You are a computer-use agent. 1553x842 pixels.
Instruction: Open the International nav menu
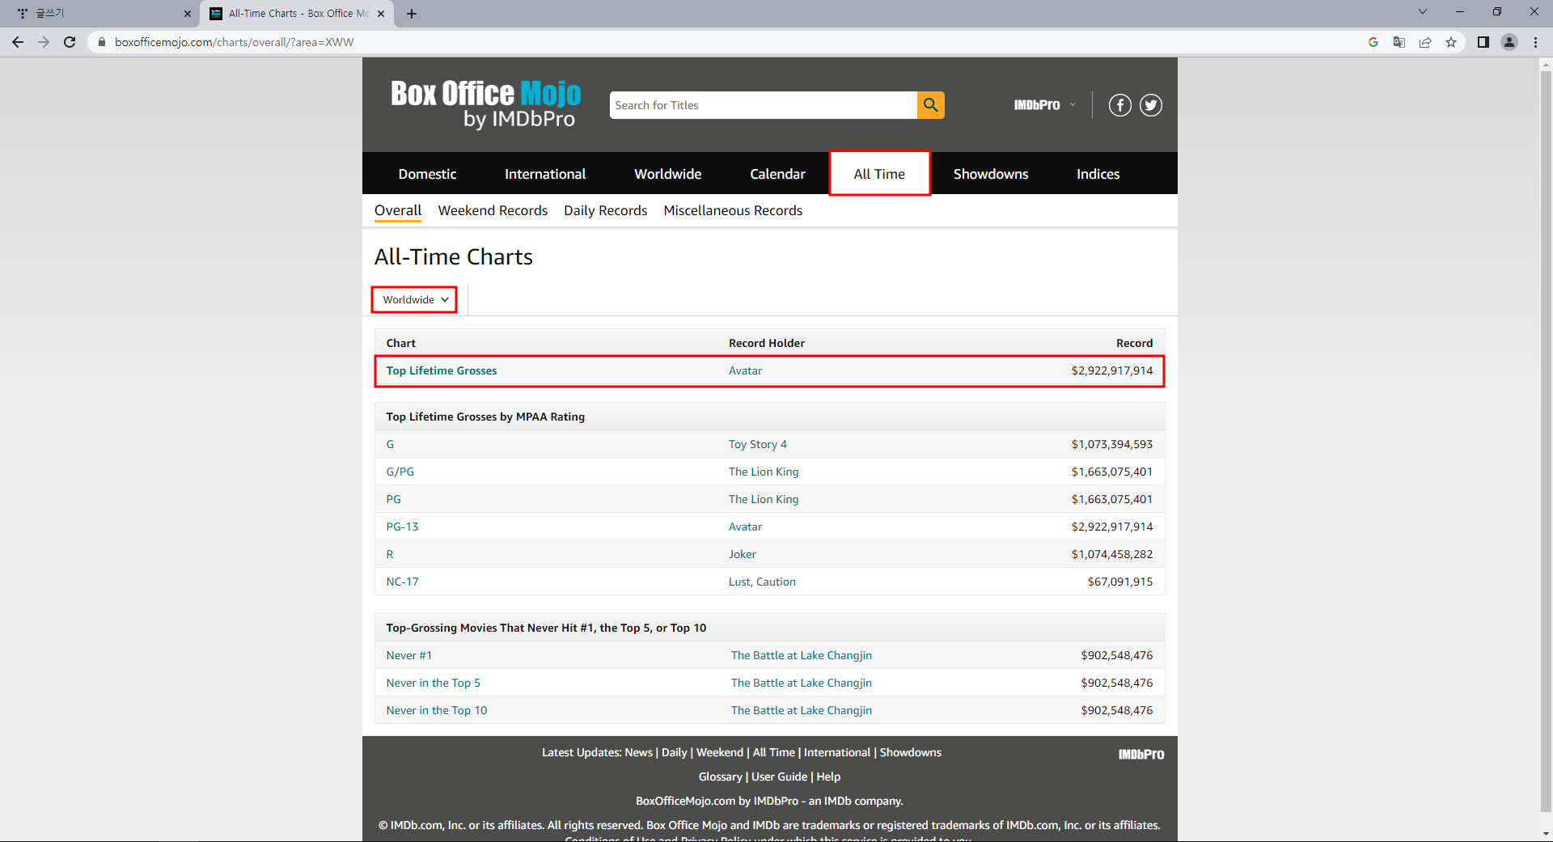pos(545,174)
